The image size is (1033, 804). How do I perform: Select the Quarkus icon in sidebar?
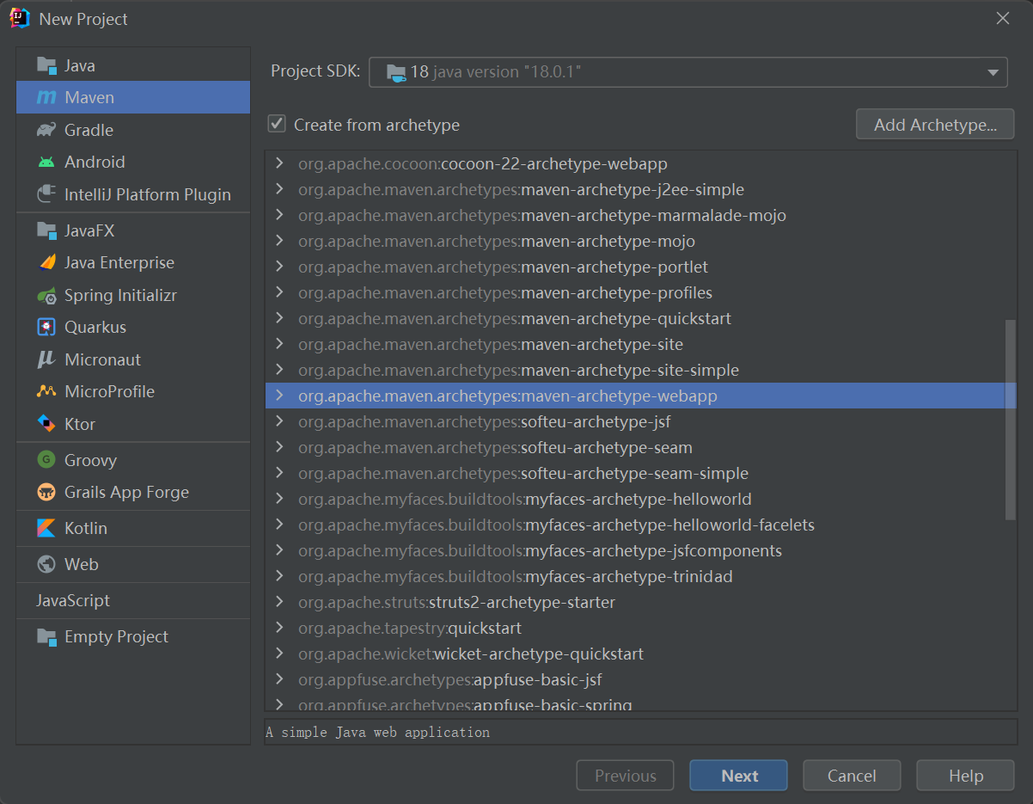click(46, 327)
